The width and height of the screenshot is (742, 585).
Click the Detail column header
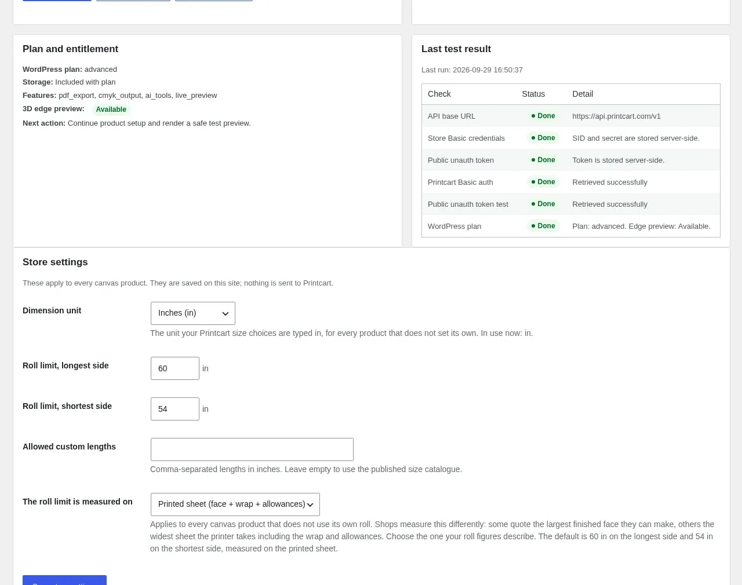coord(583,94)
